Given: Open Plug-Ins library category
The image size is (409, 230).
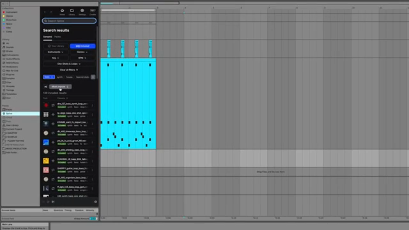Looking at the screenshot, I should pyautogui.click(x=10, y=75).
